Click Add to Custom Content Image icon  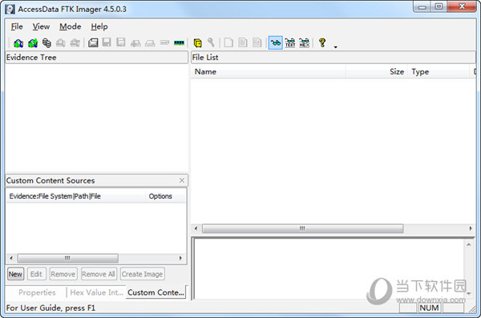[135, 43]
